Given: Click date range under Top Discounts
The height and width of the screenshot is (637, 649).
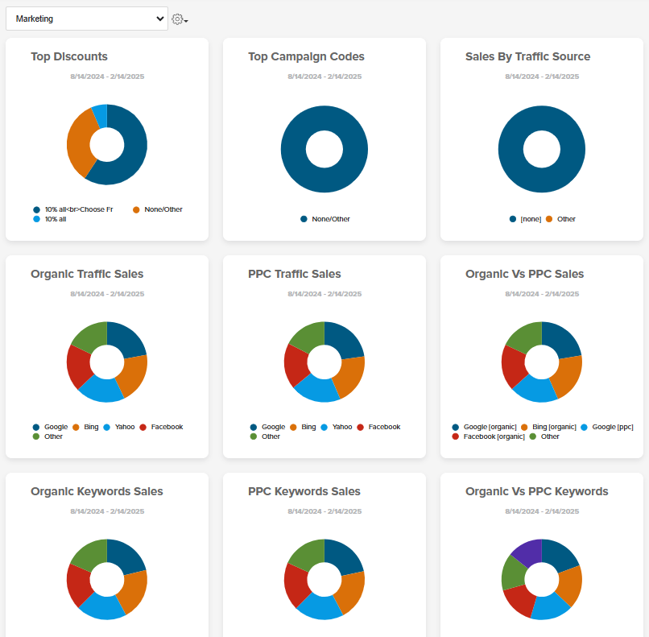Looking at the screenshot, I should tap(107, 77).
